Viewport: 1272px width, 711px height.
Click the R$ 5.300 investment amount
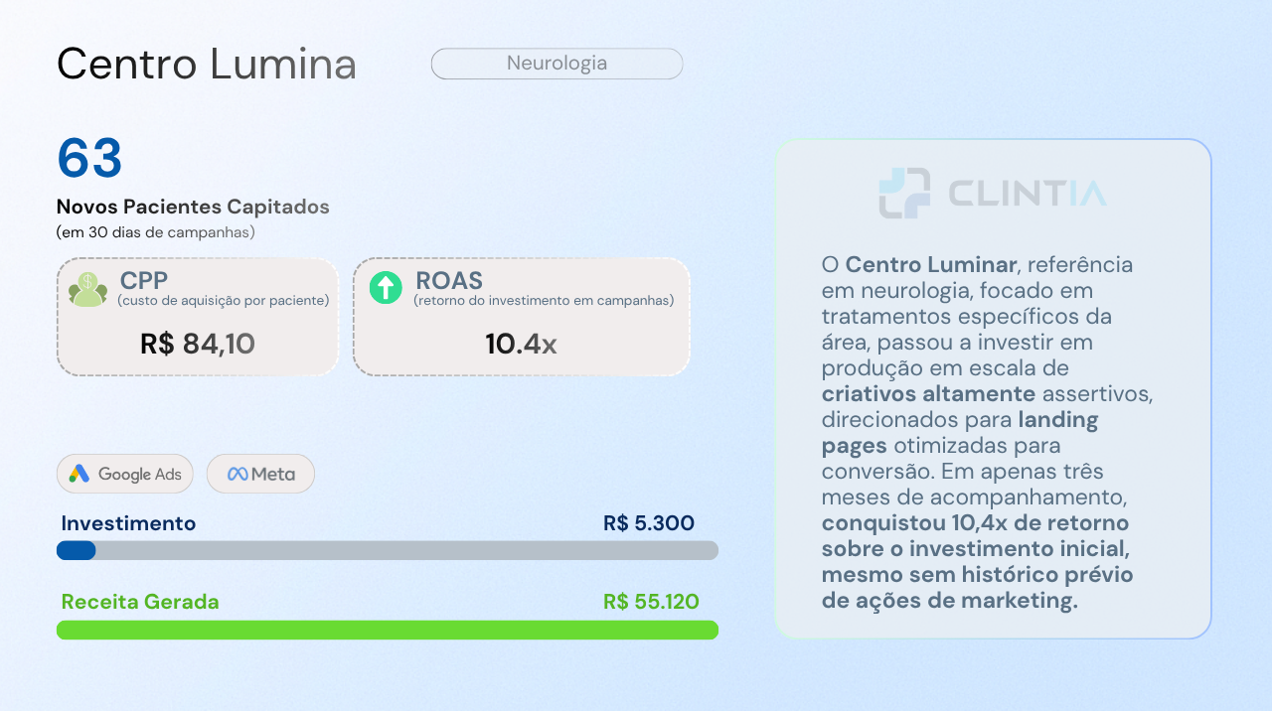coord(649,523)
